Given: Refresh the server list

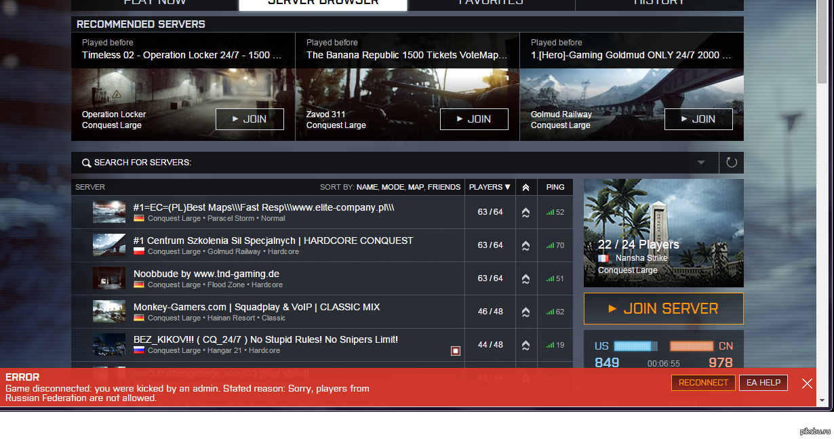Looking at the screenshot, I should click(732, 163).
